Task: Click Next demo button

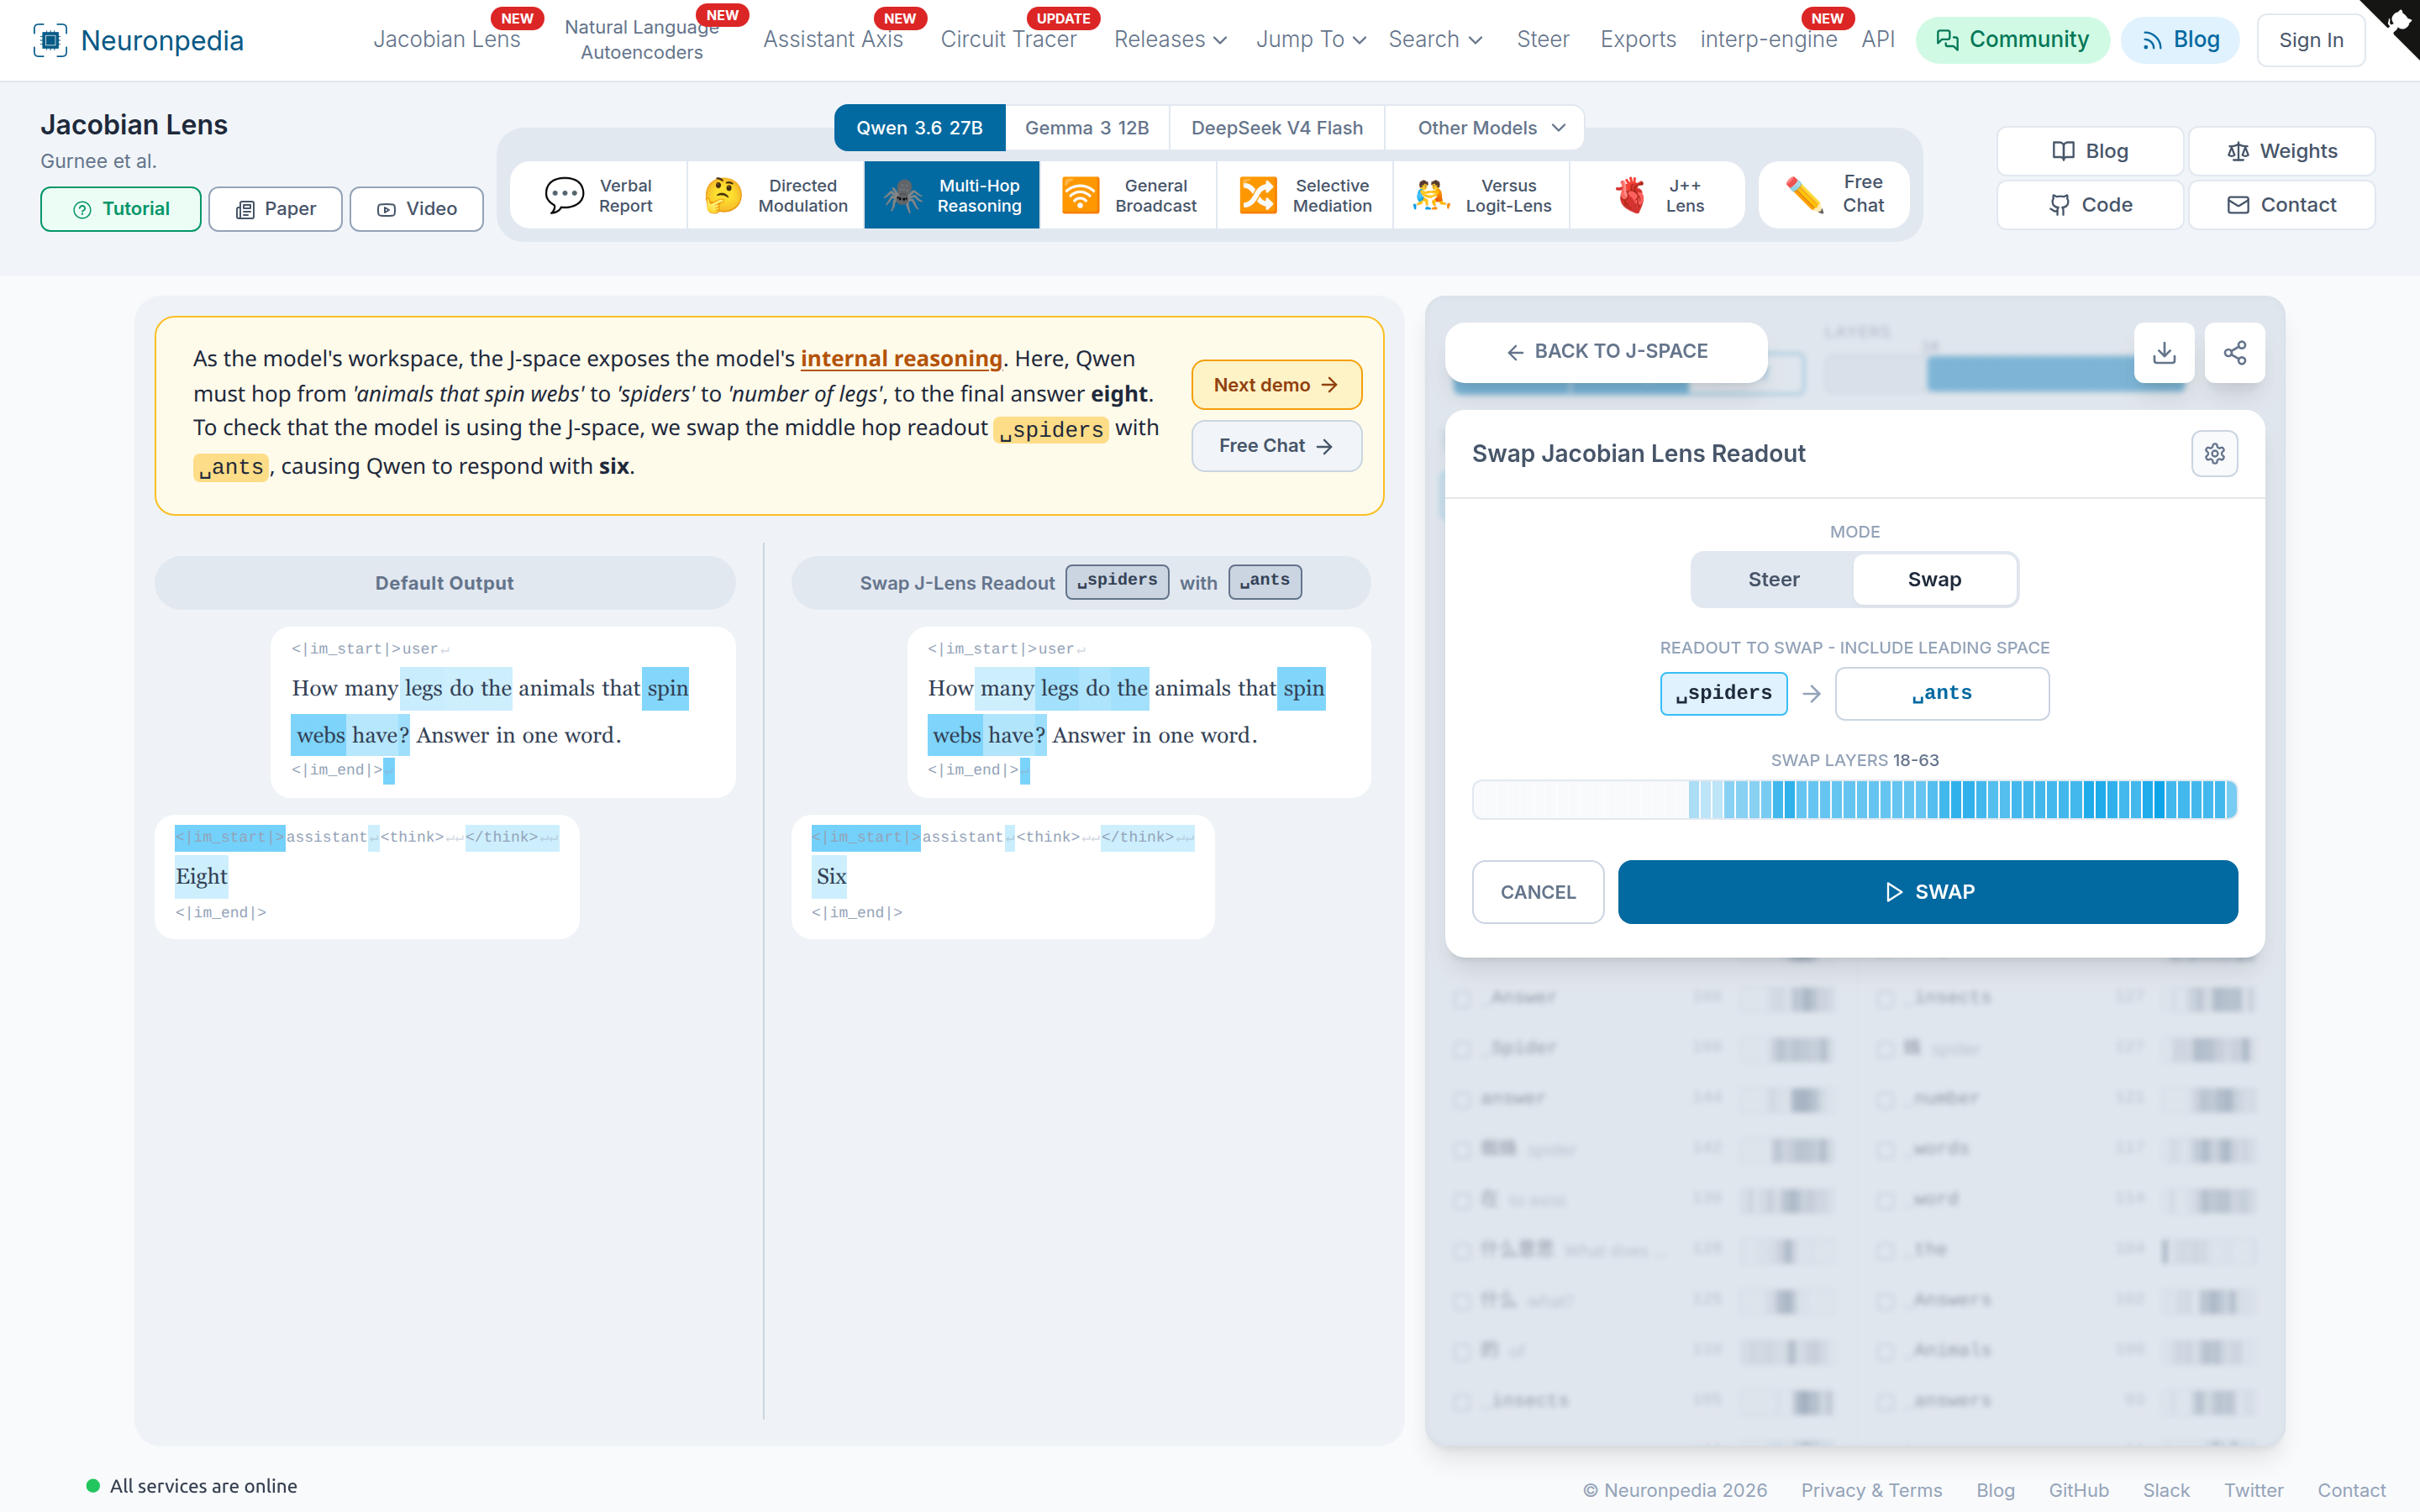Action: 1276,385
